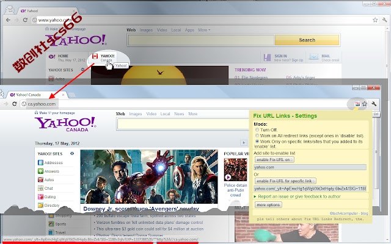This screenshot has width=391, height=244.
Task: Open the tech4computer blog link
Action: [349, 213]
